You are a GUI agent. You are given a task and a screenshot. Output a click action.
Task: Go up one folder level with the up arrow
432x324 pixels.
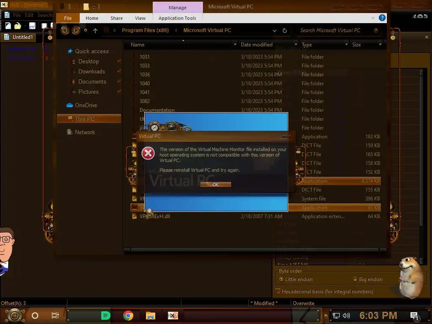pos(95,30)
